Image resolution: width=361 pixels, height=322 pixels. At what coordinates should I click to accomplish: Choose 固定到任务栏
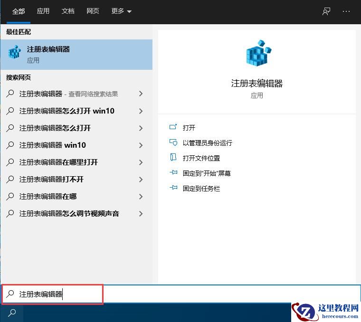[x=201, y=189]
